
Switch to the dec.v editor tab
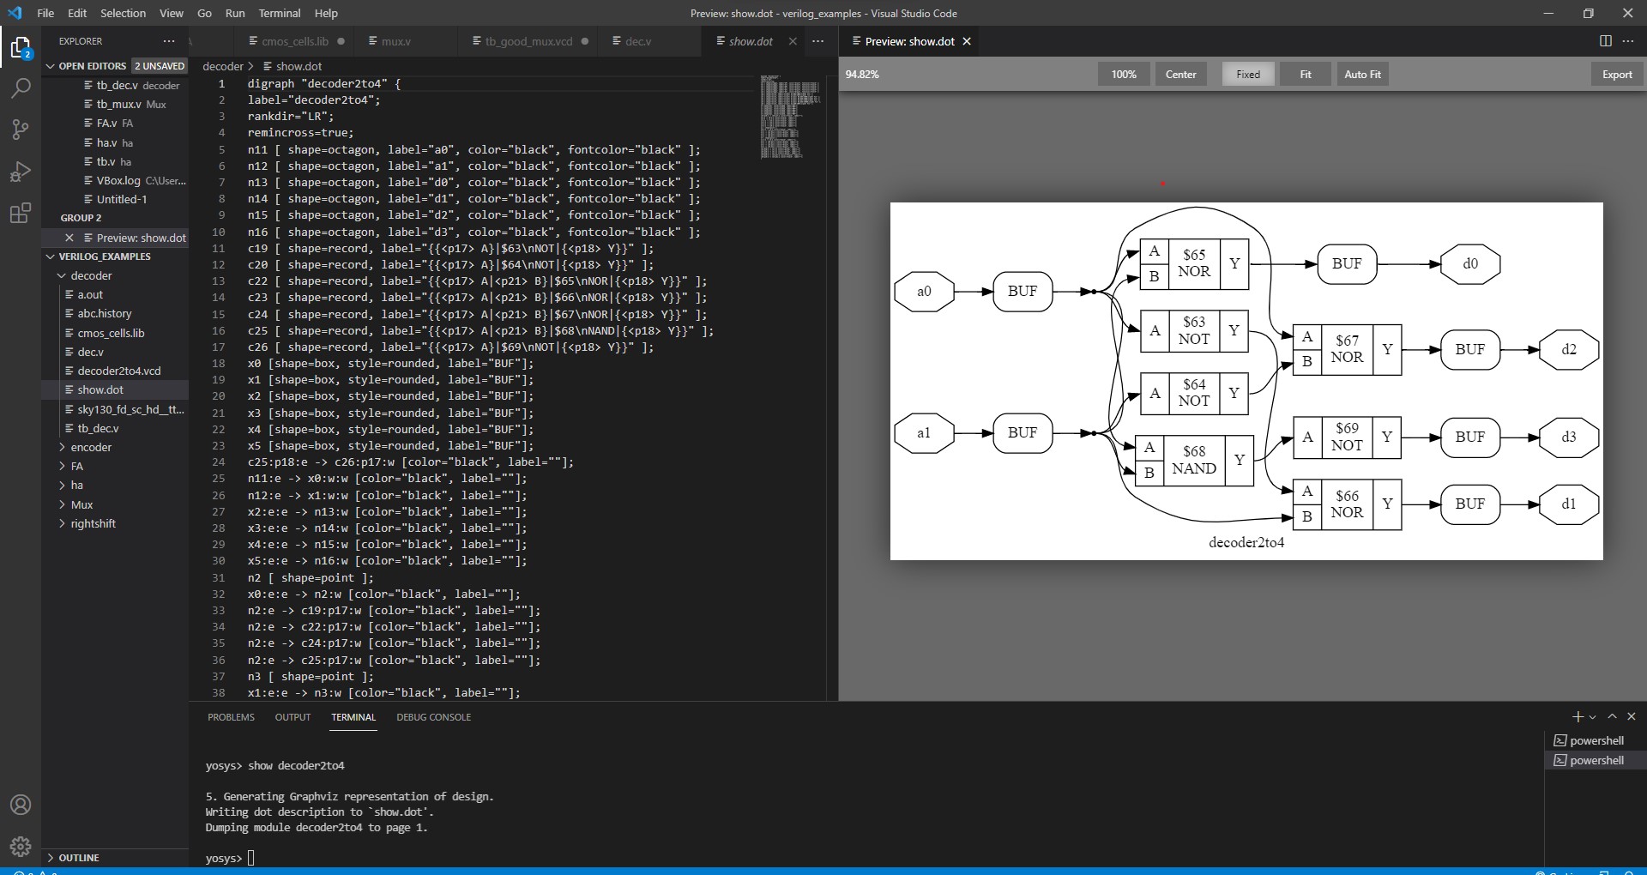tap(638, 40)
